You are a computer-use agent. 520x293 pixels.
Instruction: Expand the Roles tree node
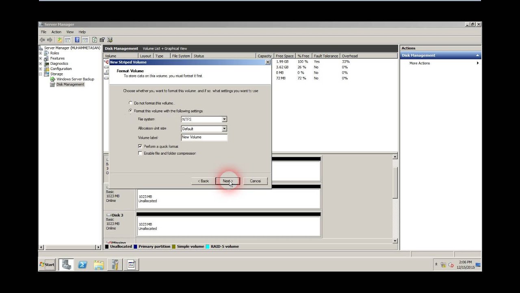tap(41, 53)
